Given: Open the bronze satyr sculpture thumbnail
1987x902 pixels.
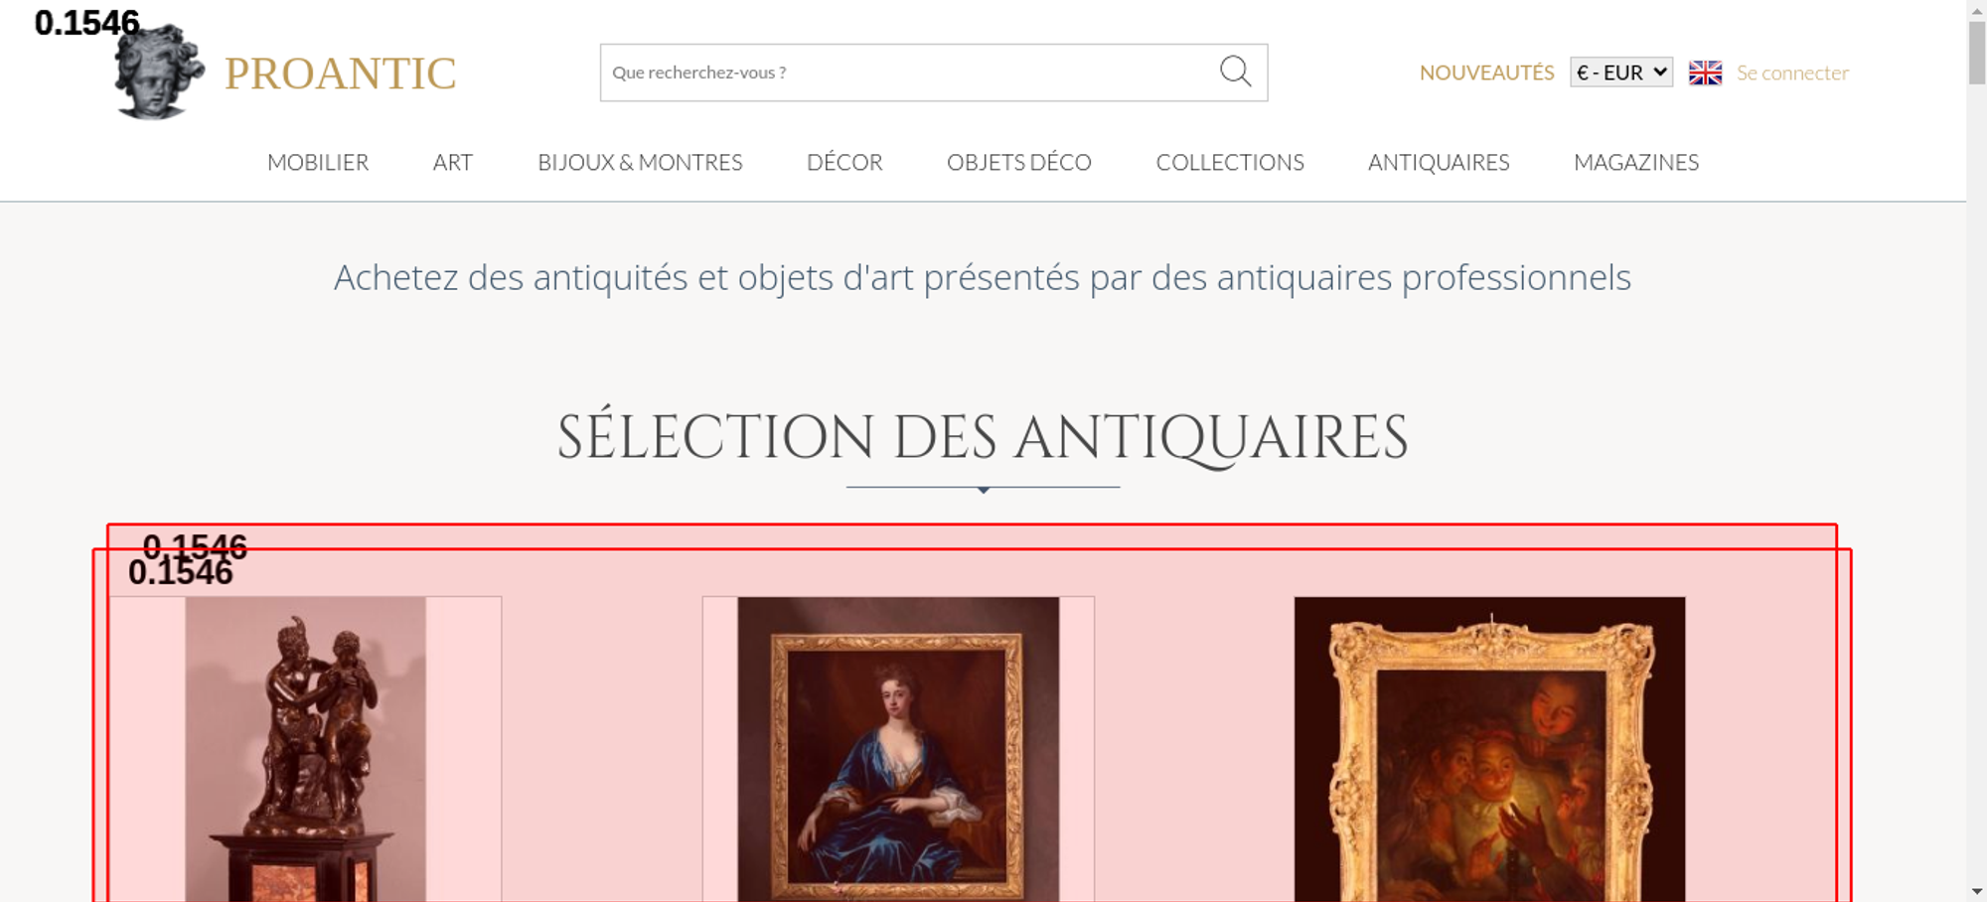Looking at the screenshot, I should tap(305, 749).
